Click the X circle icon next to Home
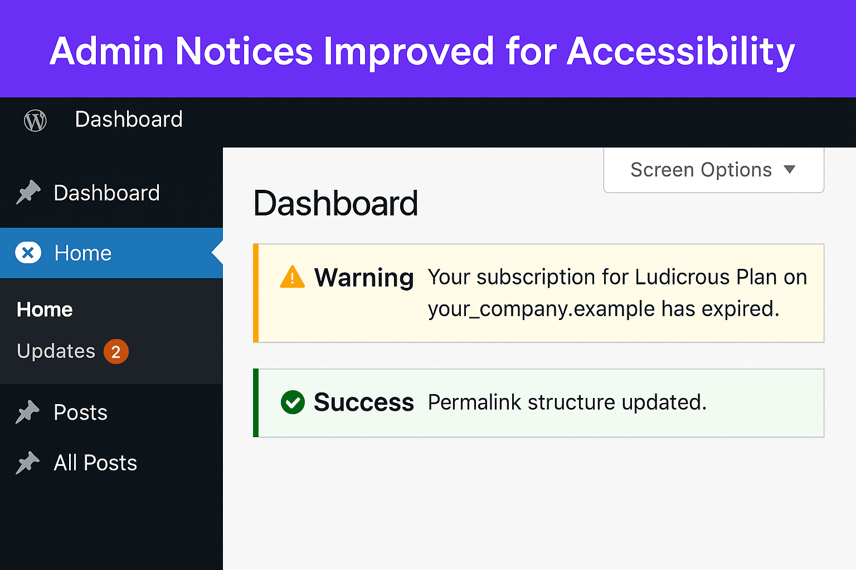This screenshot has height=570, width=856. point(28,253)
